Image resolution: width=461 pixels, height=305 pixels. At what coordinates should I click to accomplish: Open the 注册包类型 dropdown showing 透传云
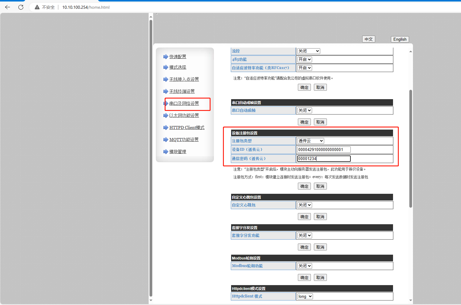311,141
